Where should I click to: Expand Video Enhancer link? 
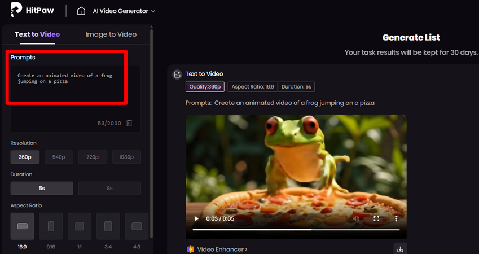click(x=222, y=249)
